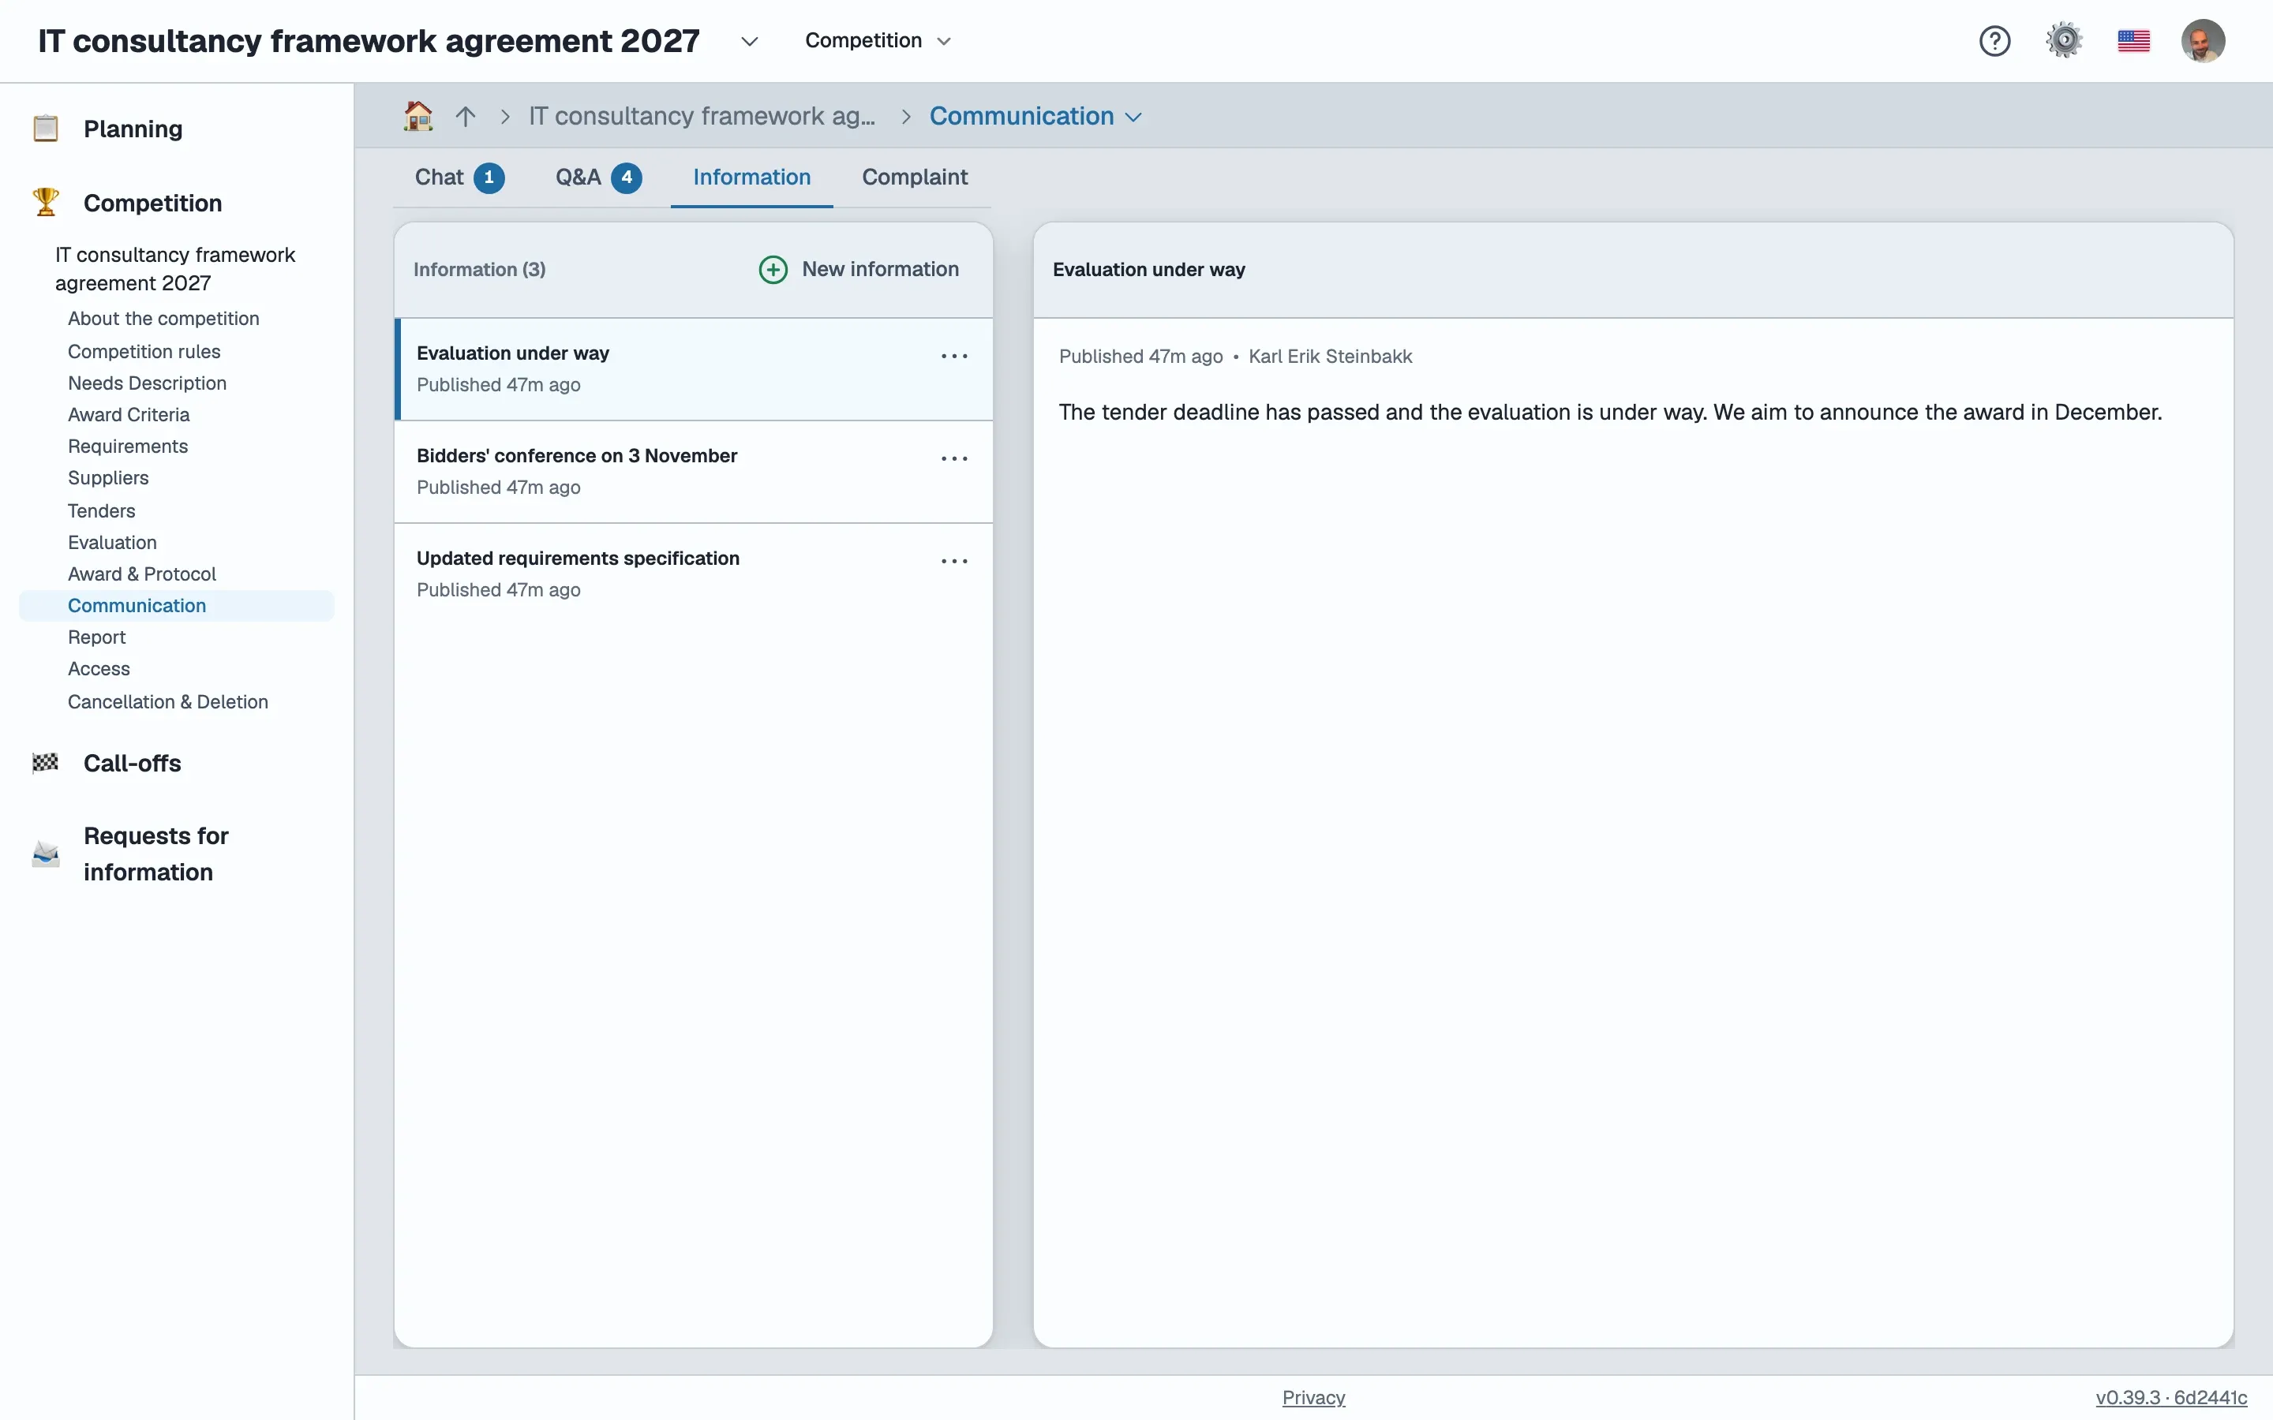Open options menu for Evaluation under way
The height and width of the screenshot is (1420, 2273).
tap(954, 356)
